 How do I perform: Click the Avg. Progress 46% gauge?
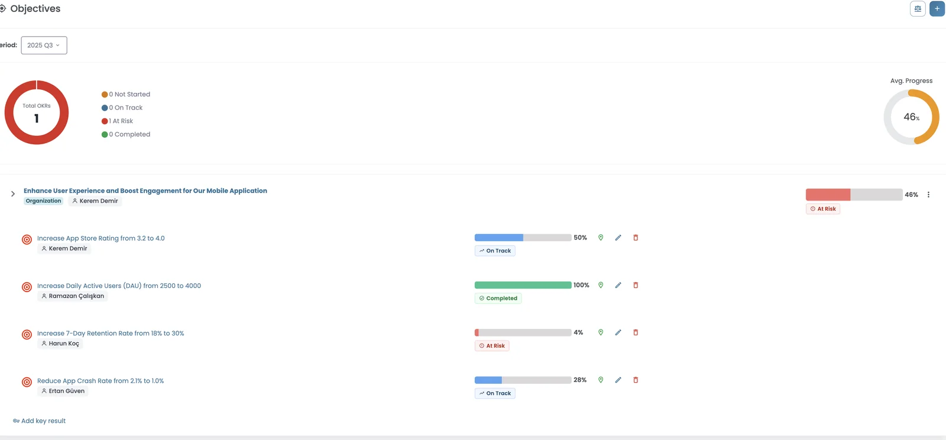911,117
